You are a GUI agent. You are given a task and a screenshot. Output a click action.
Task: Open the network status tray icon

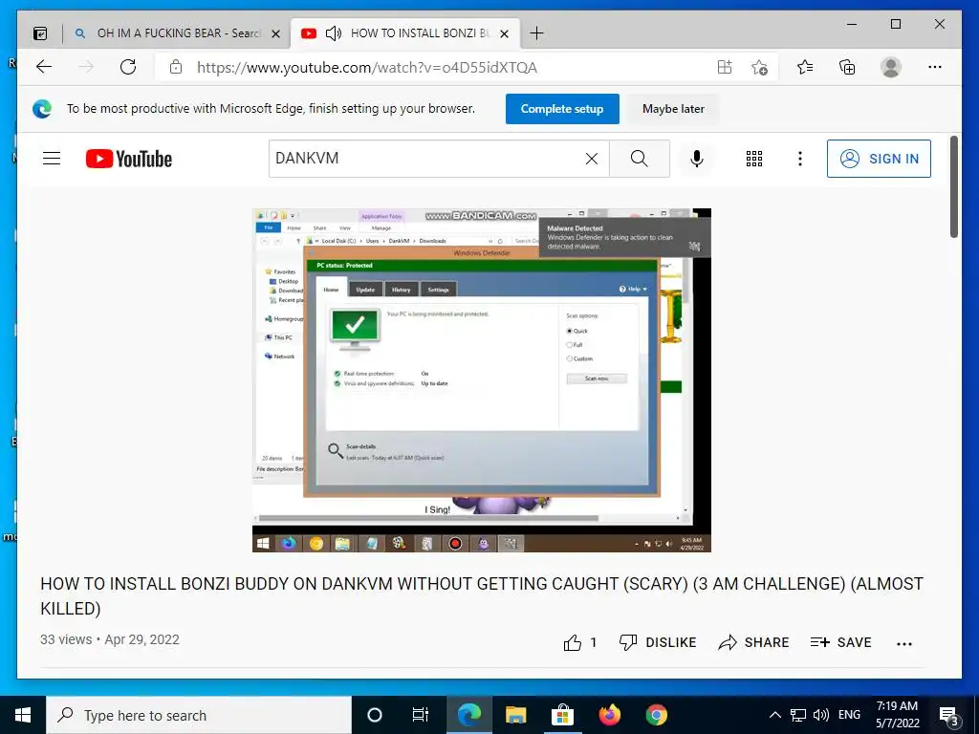(x=798, y=715)
